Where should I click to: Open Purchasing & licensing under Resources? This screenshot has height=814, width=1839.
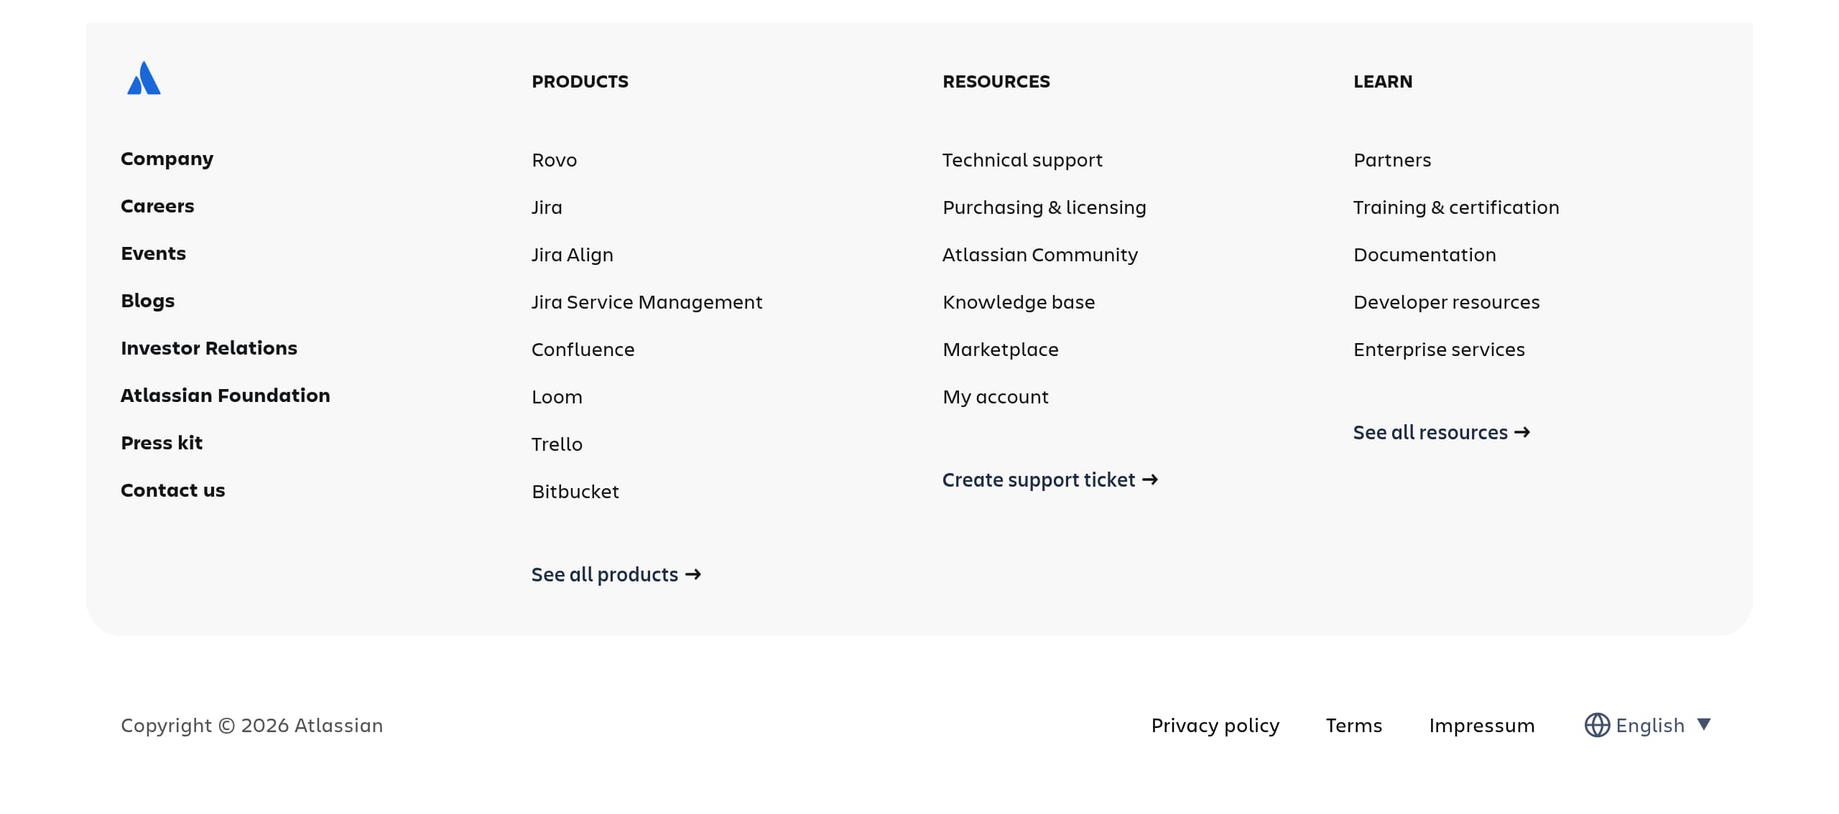point(1044,207)
